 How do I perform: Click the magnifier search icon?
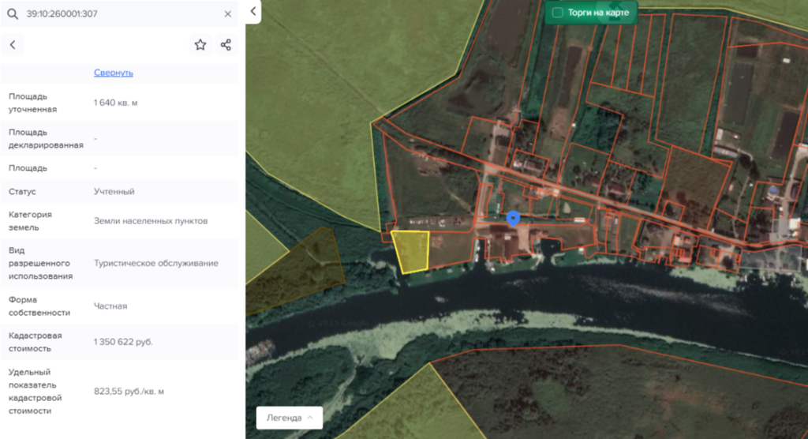(12, 14)
